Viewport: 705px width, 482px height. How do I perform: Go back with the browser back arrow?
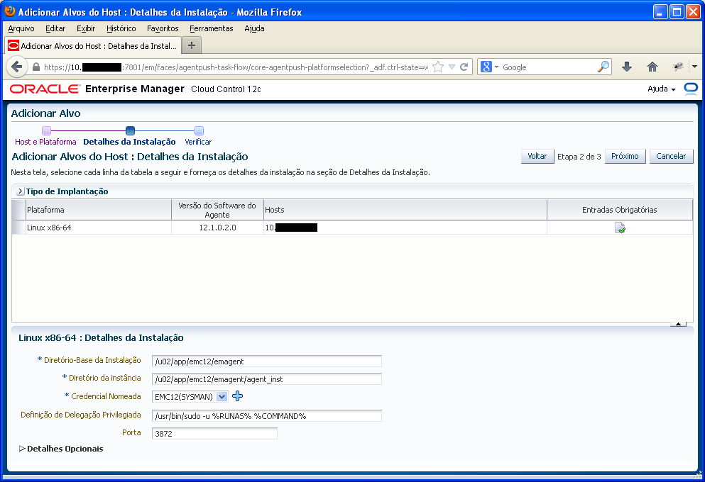pos(16,67)
